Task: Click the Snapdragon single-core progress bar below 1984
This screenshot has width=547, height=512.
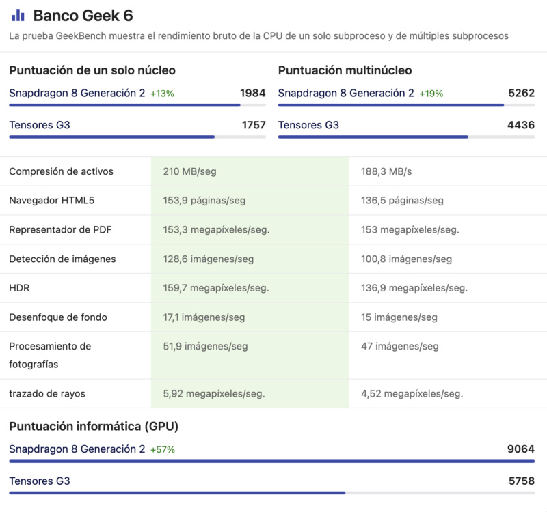Action: pos(137,105)
